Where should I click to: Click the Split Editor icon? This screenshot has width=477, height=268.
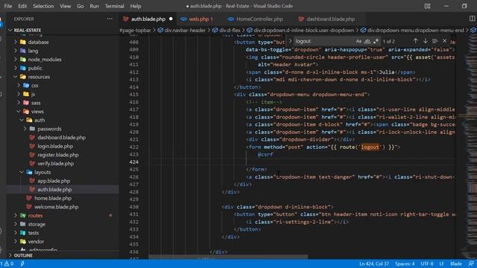pos(472,19)
